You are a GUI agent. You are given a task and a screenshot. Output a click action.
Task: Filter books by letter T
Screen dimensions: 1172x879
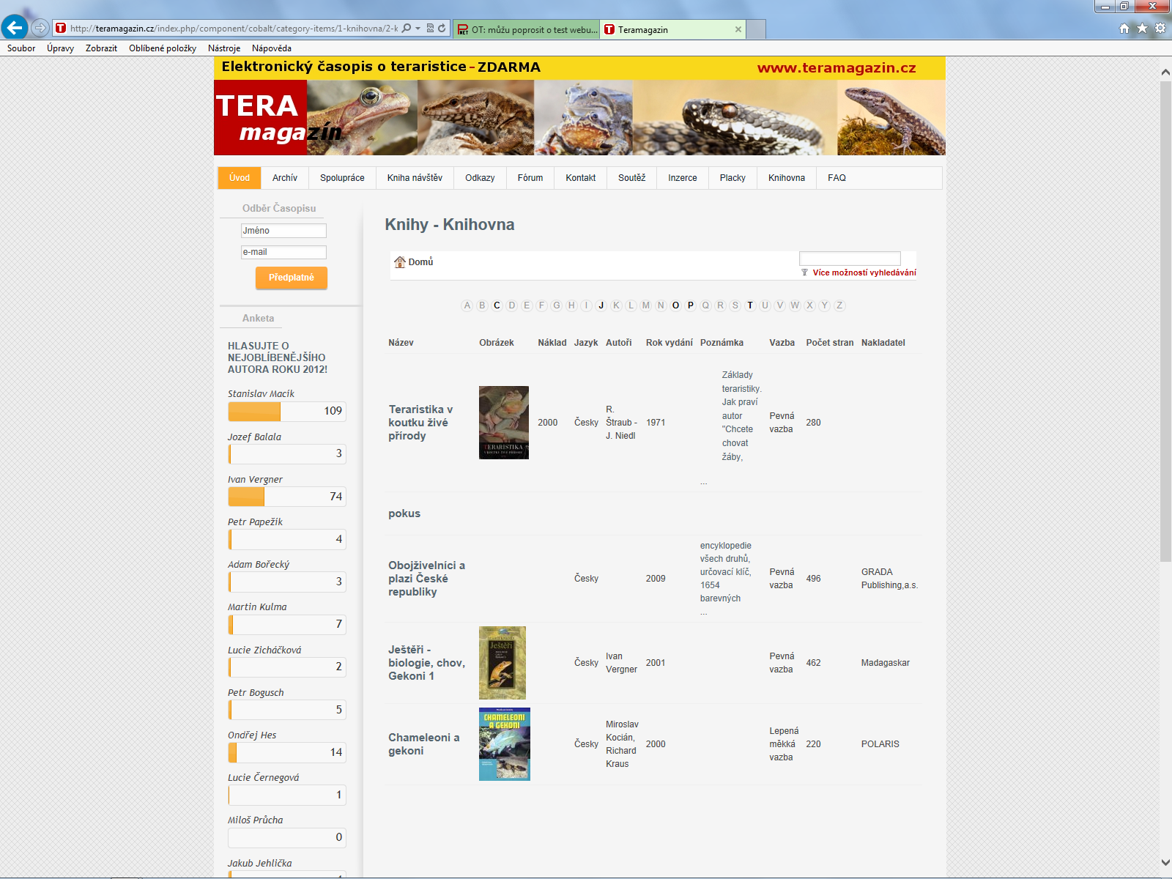coord(750,305)
